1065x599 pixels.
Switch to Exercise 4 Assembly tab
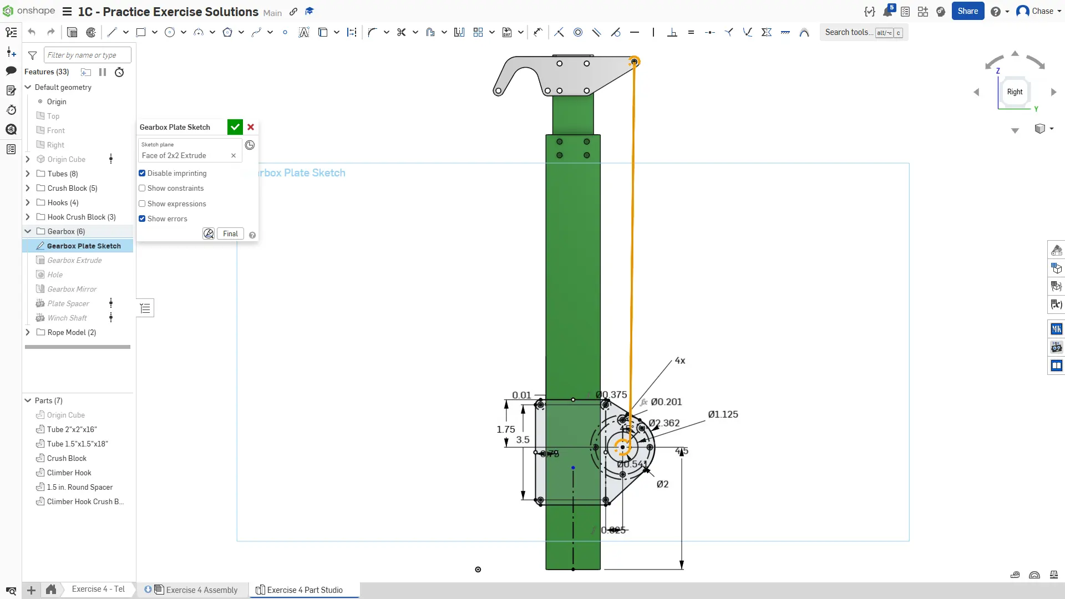tap(201, 590)
